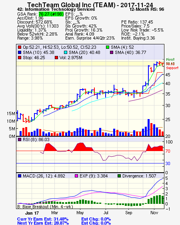Screen dimensions: 180x225
Task: Click the blue RSI 30 level label
Action: pyautogui.click(x=168, y=163)
